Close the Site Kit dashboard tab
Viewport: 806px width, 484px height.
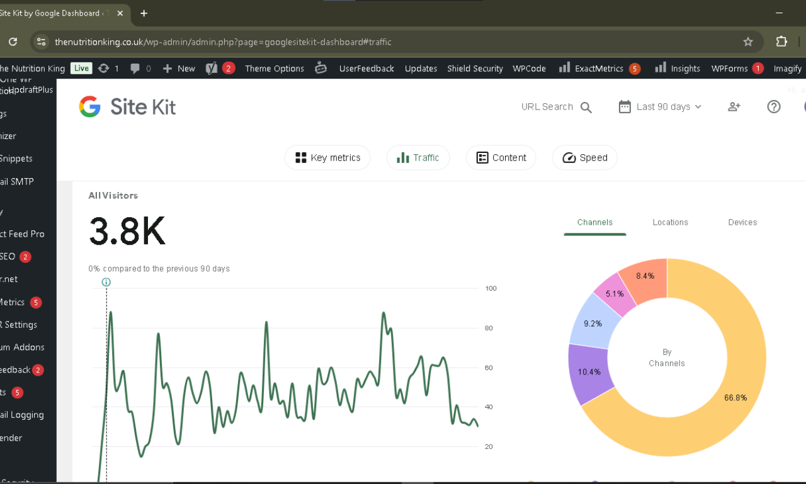point(120,13)
